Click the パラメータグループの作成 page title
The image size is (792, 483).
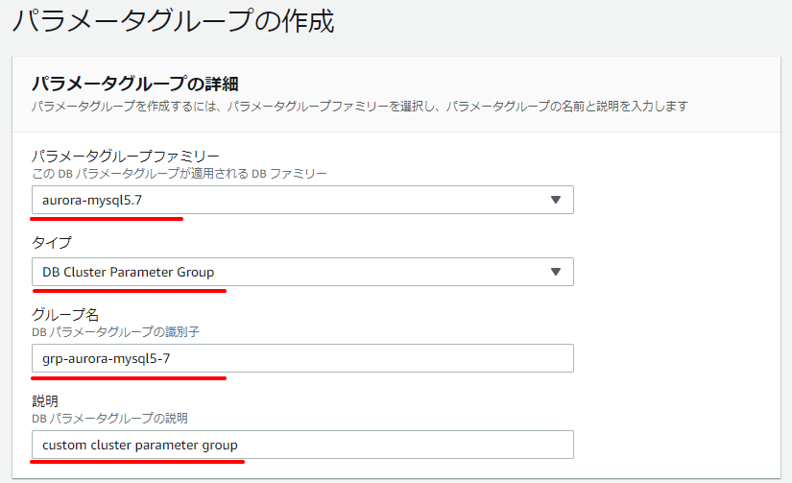point(173,21)
